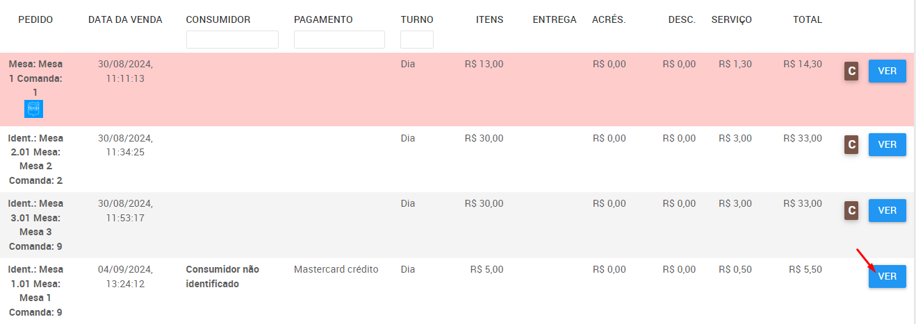Viewport: 916px width, 324px height.
Task: Sort by the PEDIDO column header
Action: click(x=35, y=19)
